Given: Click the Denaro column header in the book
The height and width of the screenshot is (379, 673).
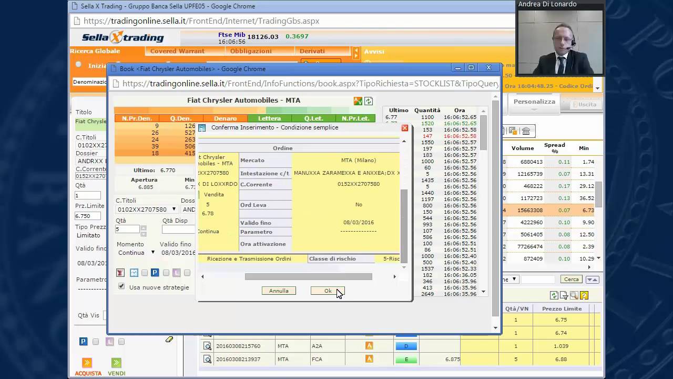Looking at the screenshot, I should click(225, 118).
